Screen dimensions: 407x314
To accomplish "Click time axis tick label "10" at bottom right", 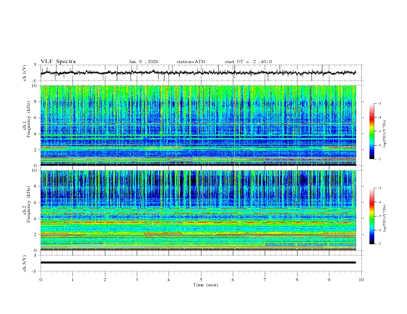I will coord(361,280).
